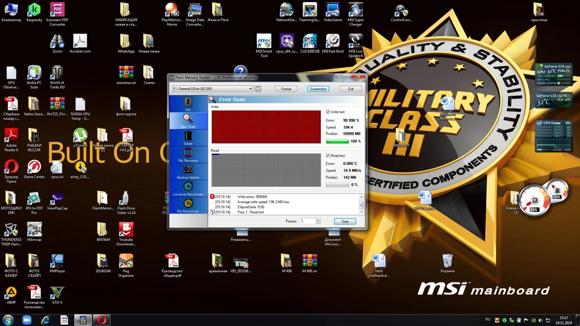Open the VideoGenie desktop icon
This screenshot has width=580, height=326.
332,12
